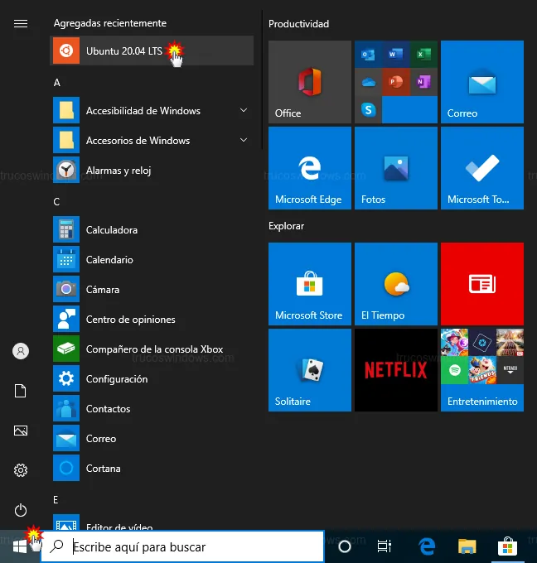
Task: Open the Microsoft Store tile
Action: coord(309,284)
